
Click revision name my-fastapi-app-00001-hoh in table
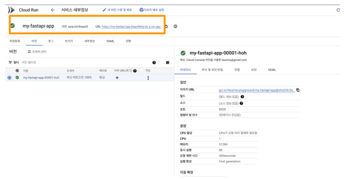pos(41,78)
